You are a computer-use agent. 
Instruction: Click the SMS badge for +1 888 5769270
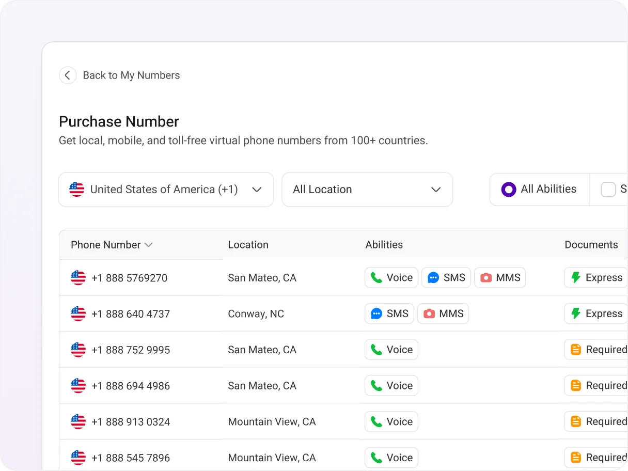click(446, 277)
